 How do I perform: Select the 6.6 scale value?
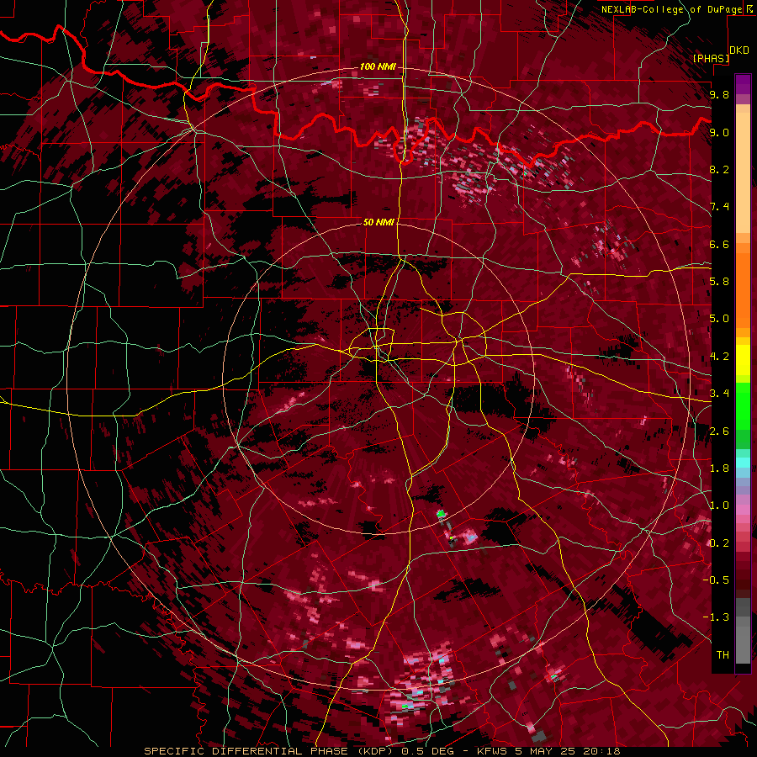tap(719, 244)
